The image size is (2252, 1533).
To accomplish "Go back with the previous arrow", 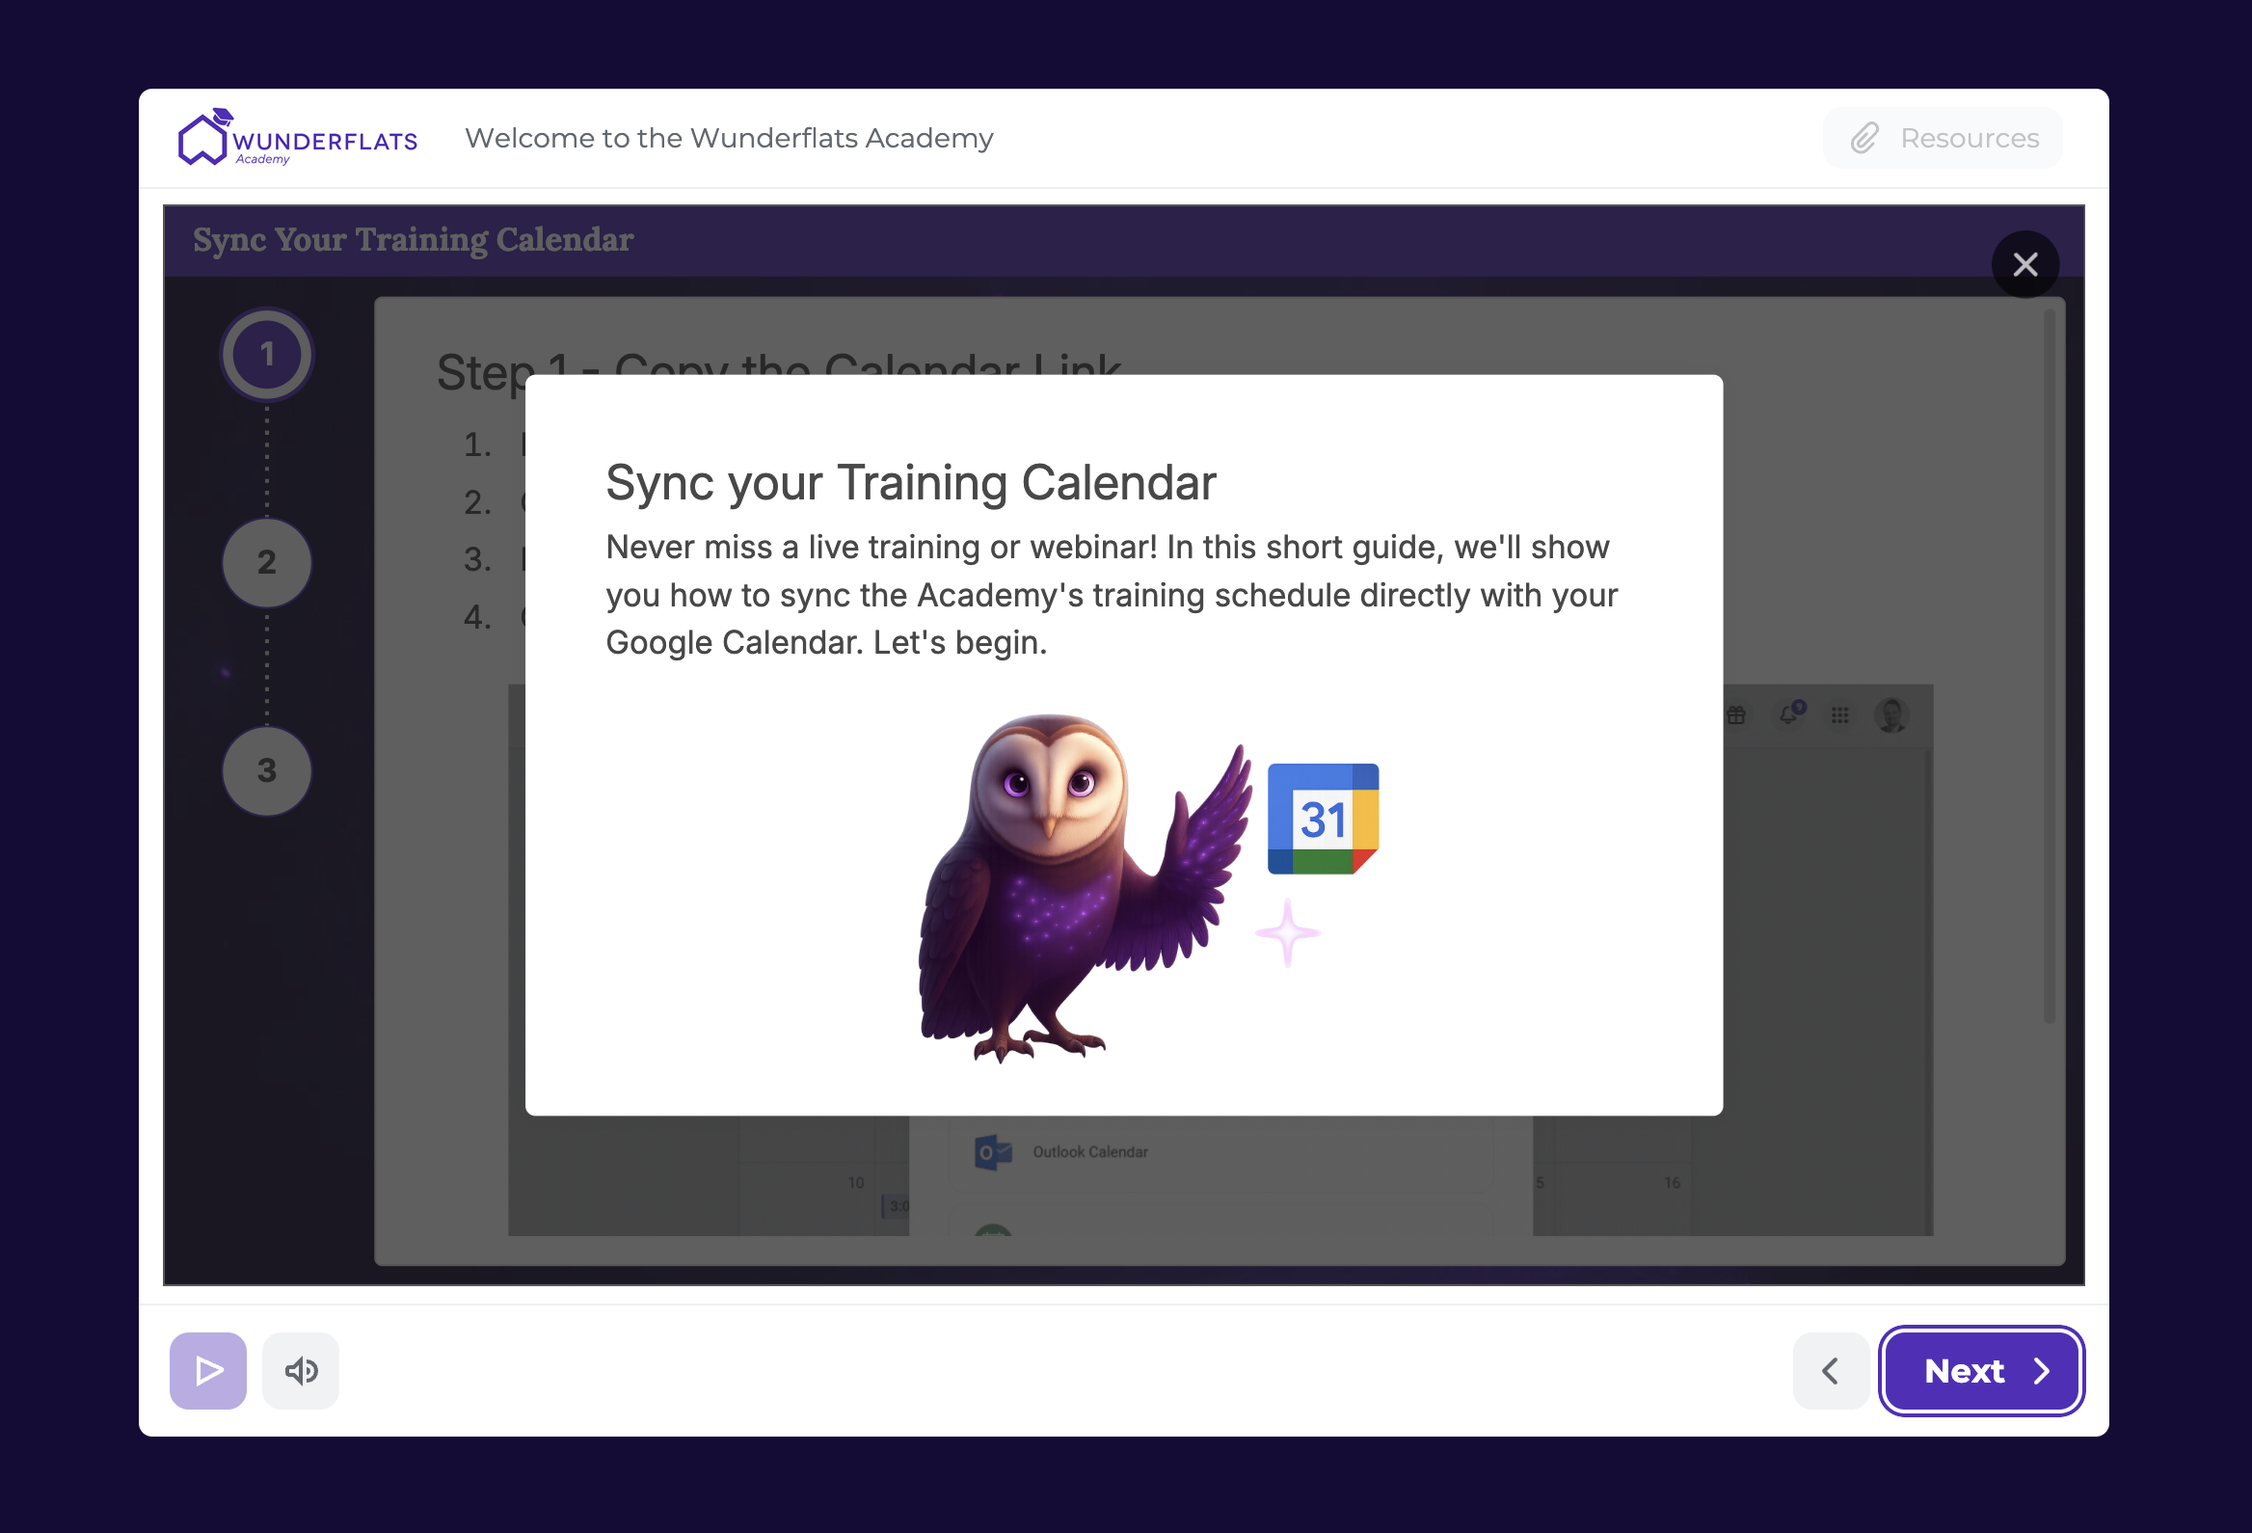I will coord(1830,1370).
